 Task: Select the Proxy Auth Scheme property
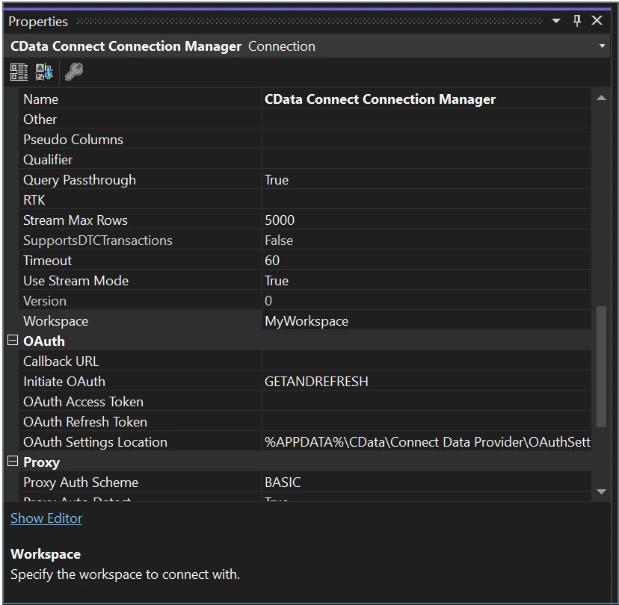pyautogui.click(x=140, y=482)
